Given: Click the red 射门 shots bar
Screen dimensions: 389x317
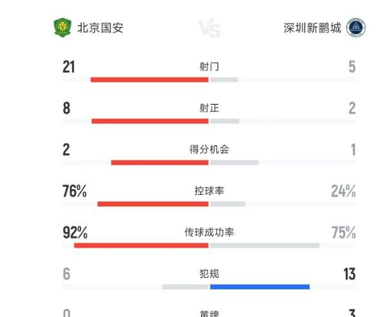Looking at the screenshot, I should [149, 80].
